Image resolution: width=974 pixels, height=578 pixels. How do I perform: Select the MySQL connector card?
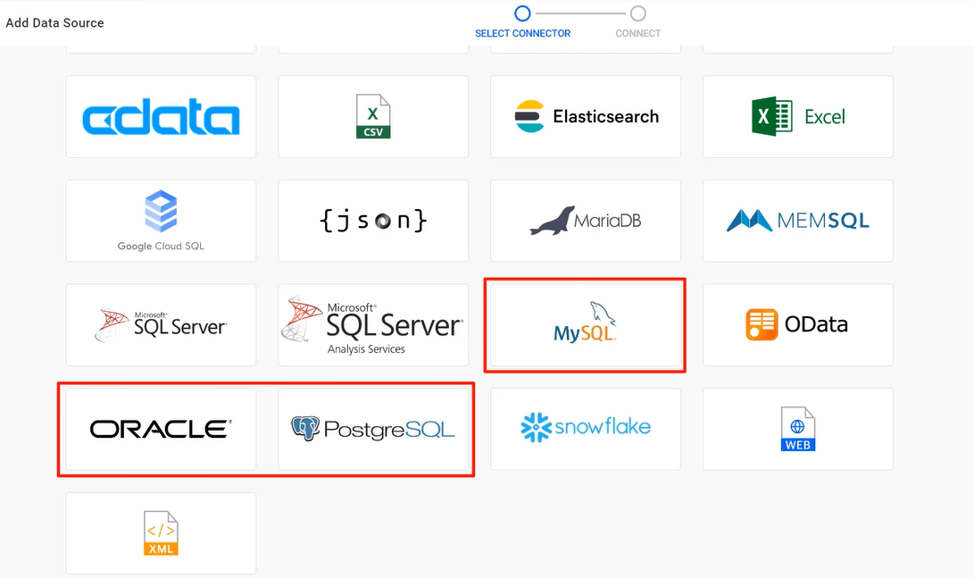tap(586, 325)
